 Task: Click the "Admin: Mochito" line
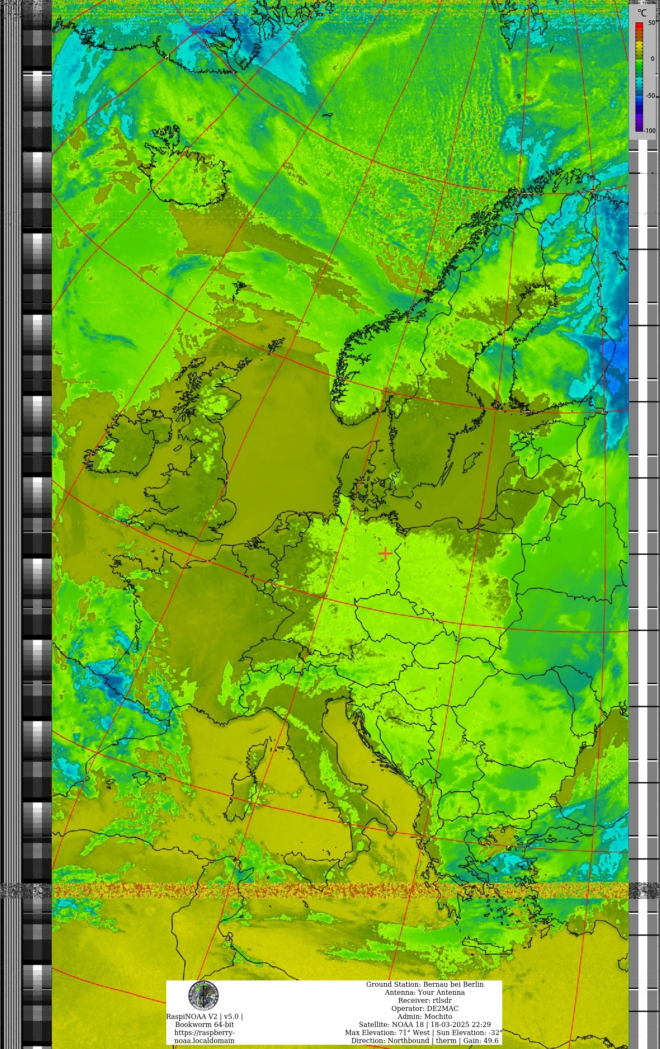coord(424,1016)
